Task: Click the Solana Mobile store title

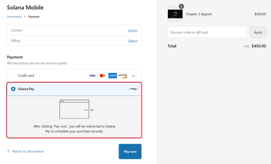Action: (25, 8)
